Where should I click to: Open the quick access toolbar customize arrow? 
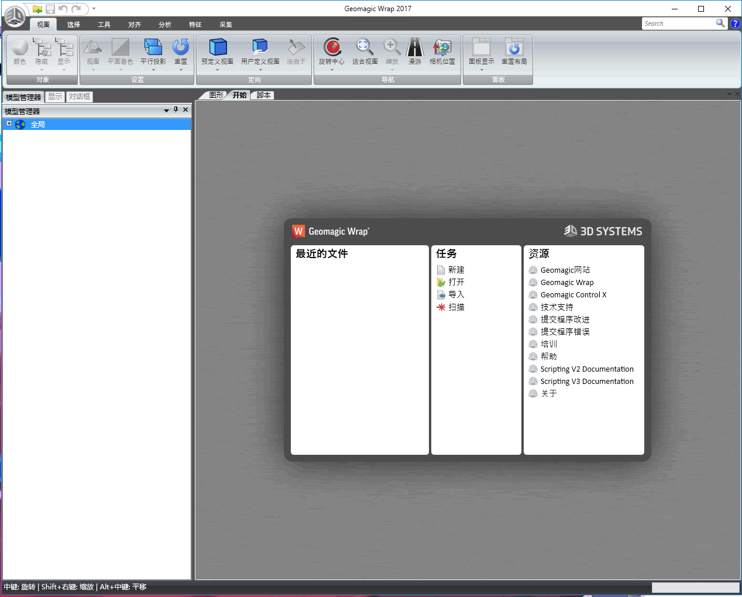94,9
